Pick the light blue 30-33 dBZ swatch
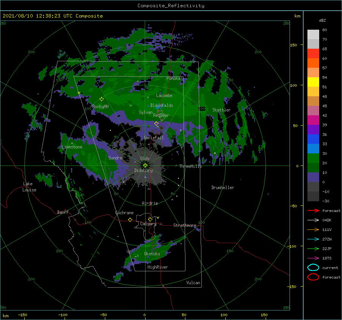 [313, 149]
